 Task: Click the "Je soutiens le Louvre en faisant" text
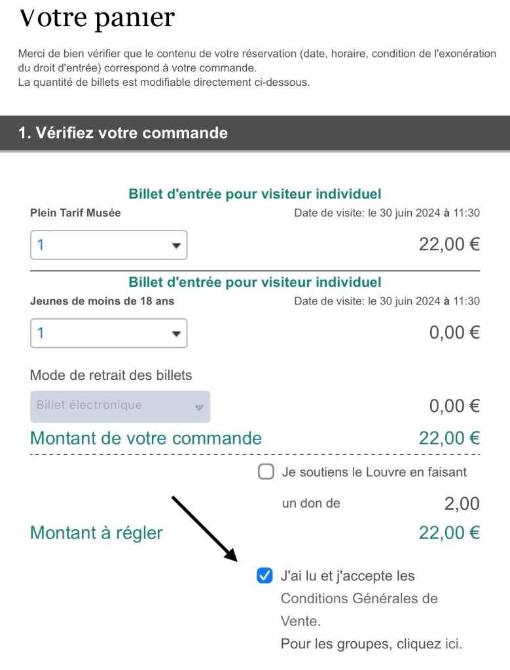pyautogui.click(x=374, y=472)
